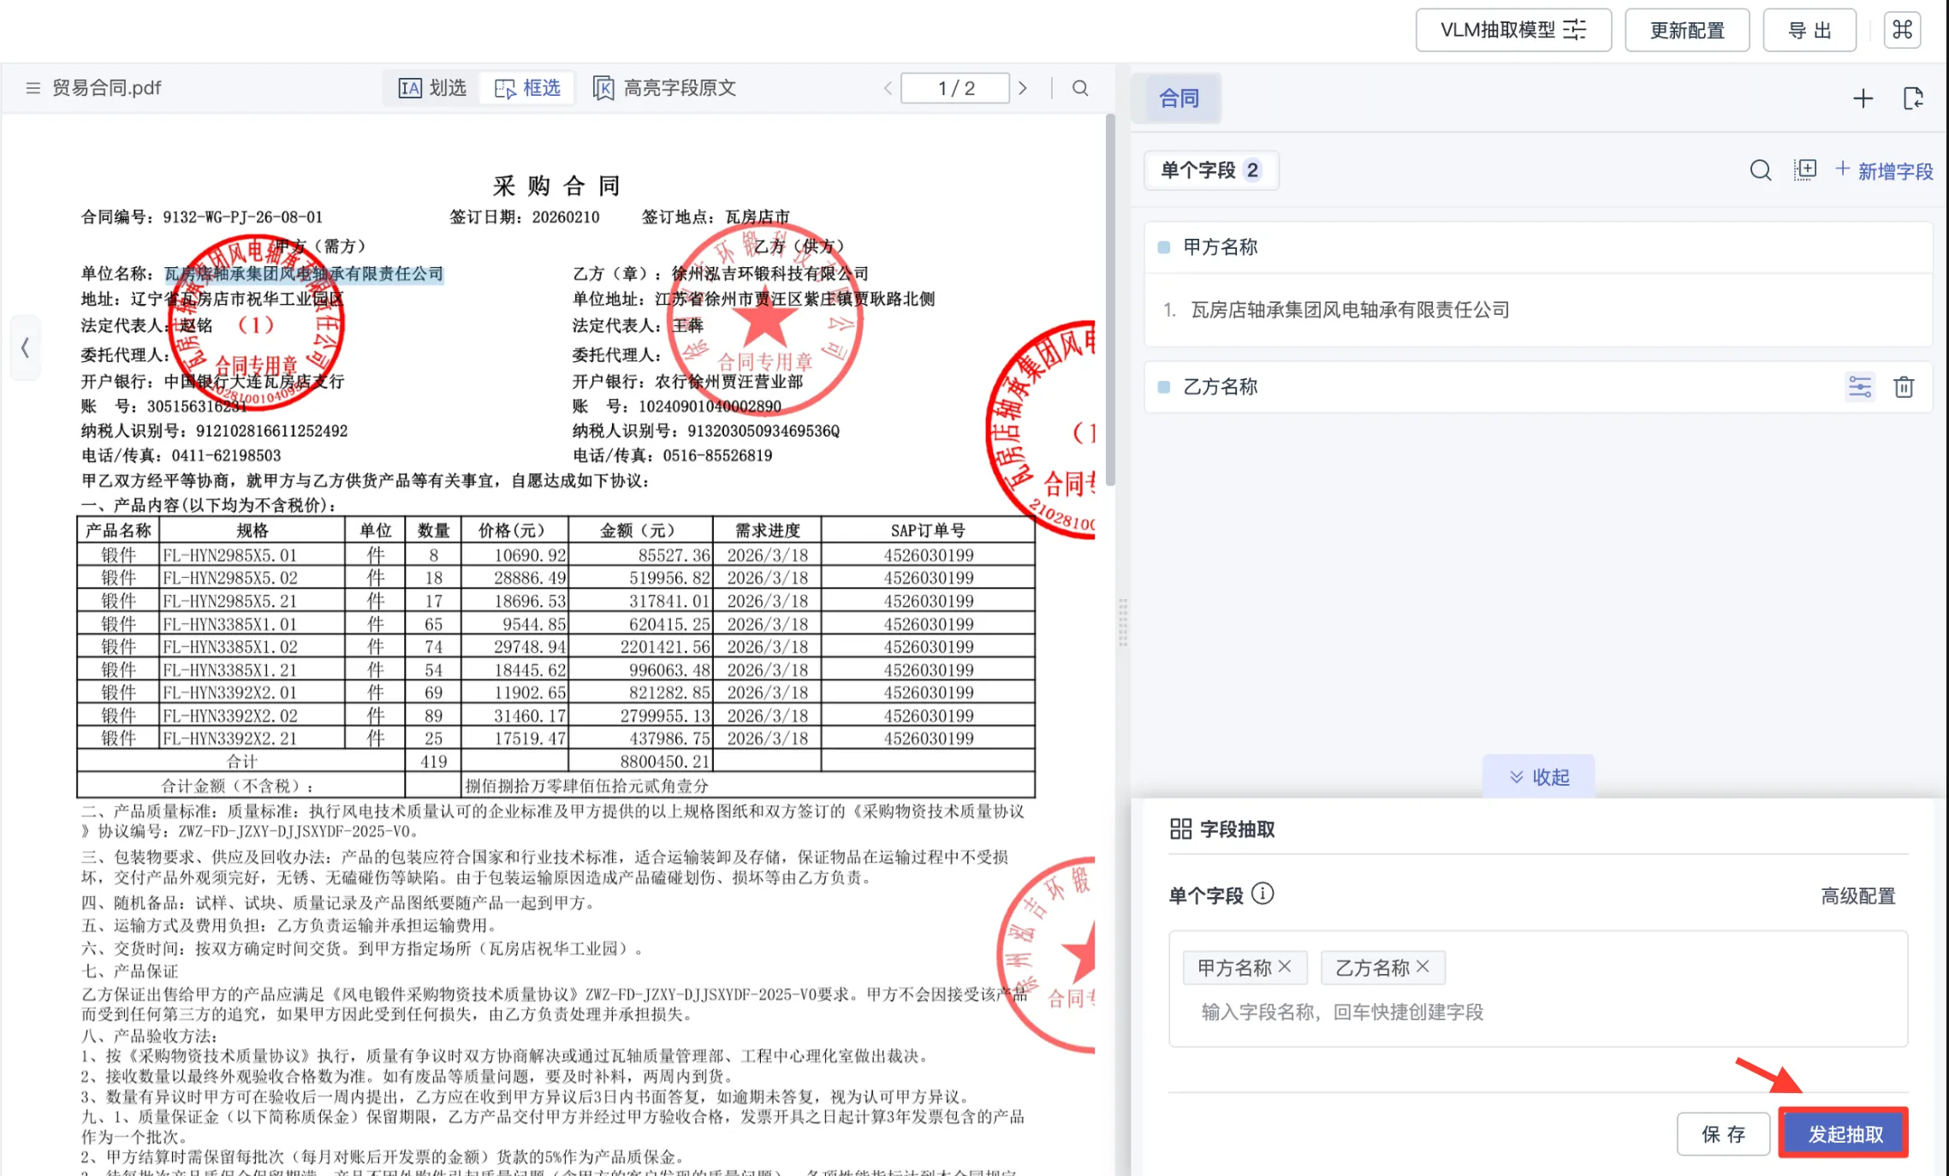The height and width of the screenshot is (1176, 1949).
Task: Select extracted value 瓦房店轴承集团风电轴承有限责任公司
Action: pos(1350,310)
